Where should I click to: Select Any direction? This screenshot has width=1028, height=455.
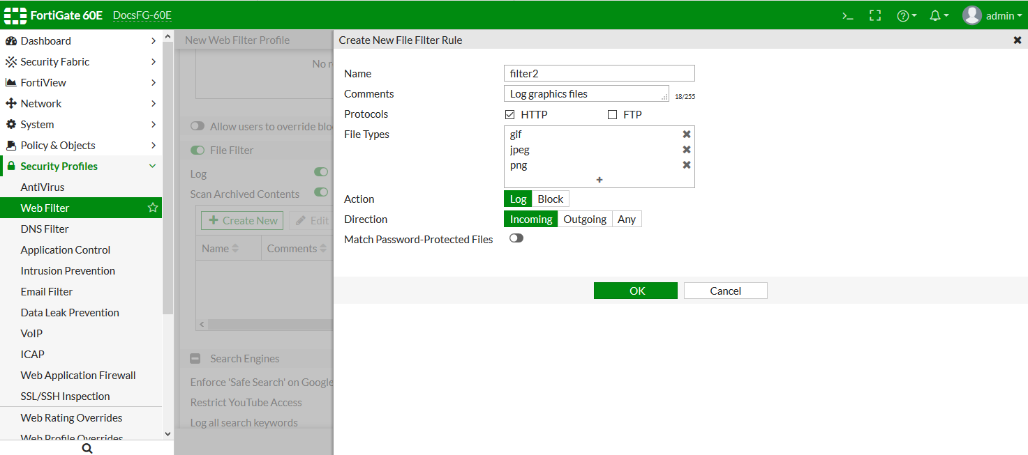(x=627, y=219)
